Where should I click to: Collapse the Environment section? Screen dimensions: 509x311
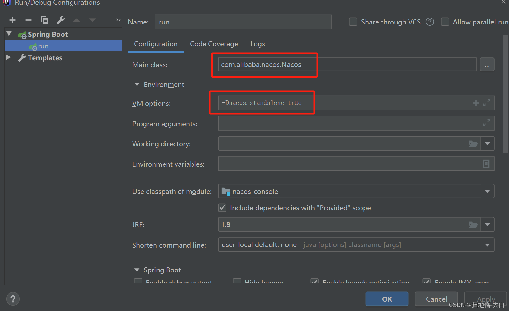(137, 84)
